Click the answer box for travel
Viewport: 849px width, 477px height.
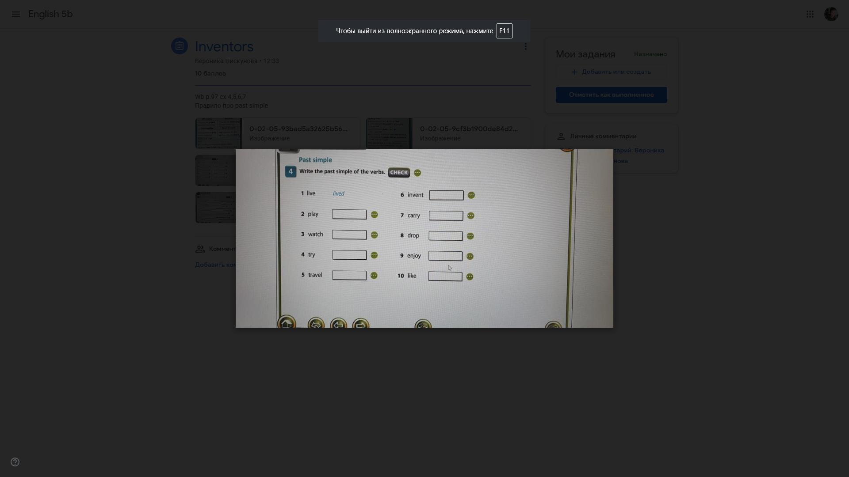[349, 275]
